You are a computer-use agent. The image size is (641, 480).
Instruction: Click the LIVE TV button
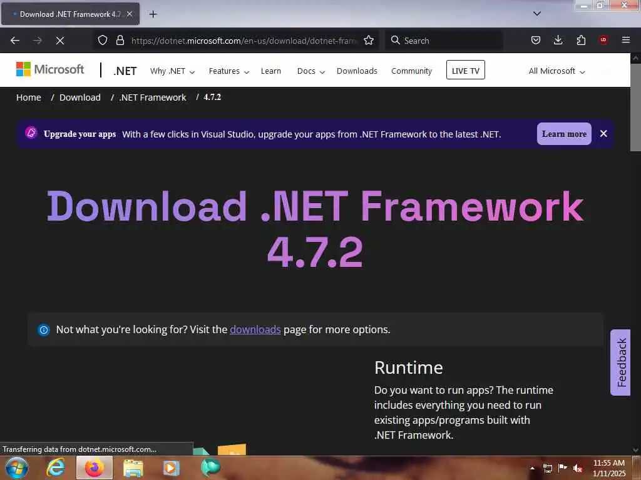point(466,70)
